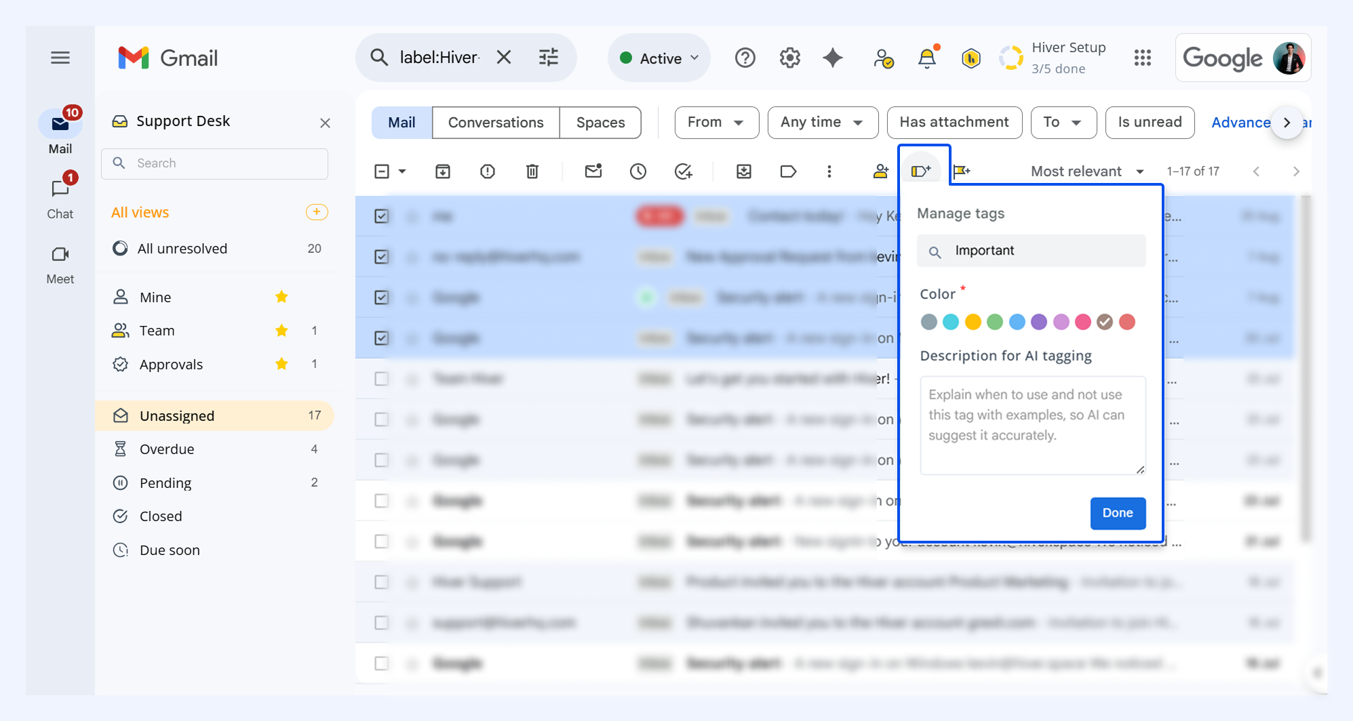Mark selected emails as unread

pos(593,171)
